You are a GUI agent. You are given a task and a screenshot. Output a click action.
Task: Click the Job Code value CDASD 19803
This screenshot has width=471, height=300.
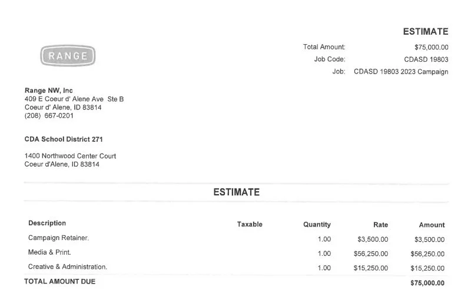426,59
